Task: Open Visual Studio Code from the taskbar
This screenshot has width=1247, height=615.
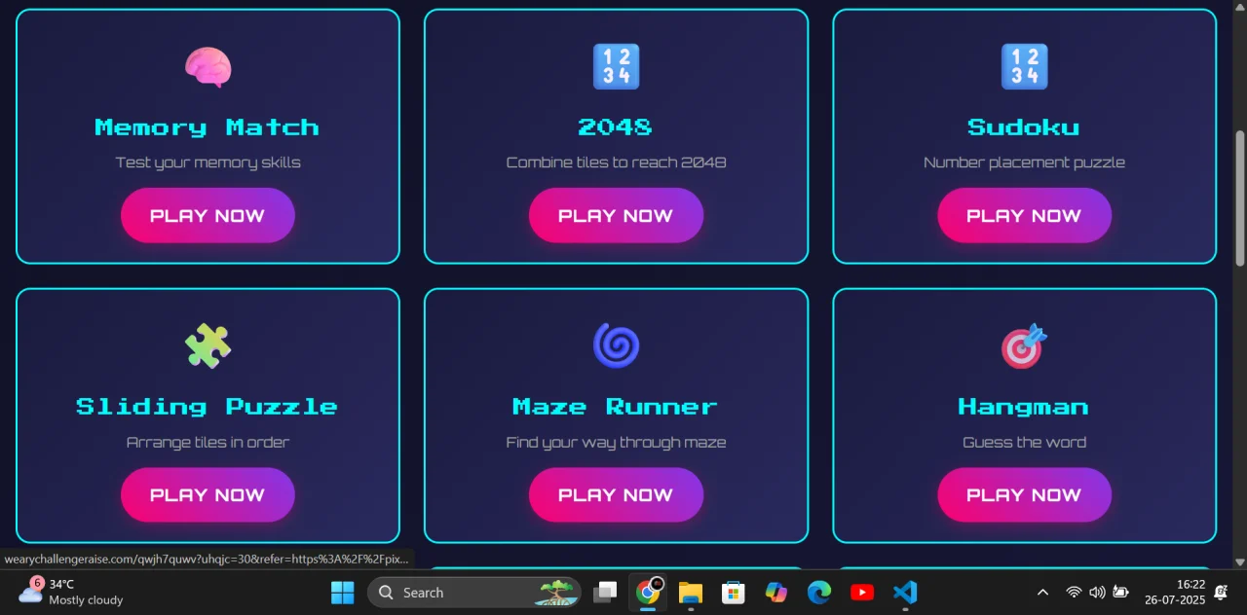Action: click(x=905, y=592)
